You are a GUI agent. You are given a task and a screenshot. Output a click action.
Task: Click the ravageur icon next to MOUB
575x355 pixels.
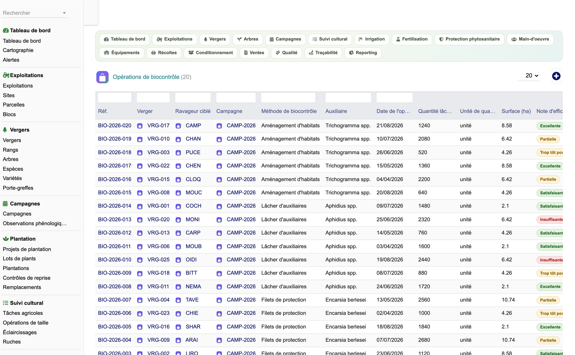point(178,246)
